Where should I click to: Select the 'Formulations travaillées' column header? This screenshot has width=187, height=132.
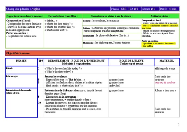tap(63, 16)
